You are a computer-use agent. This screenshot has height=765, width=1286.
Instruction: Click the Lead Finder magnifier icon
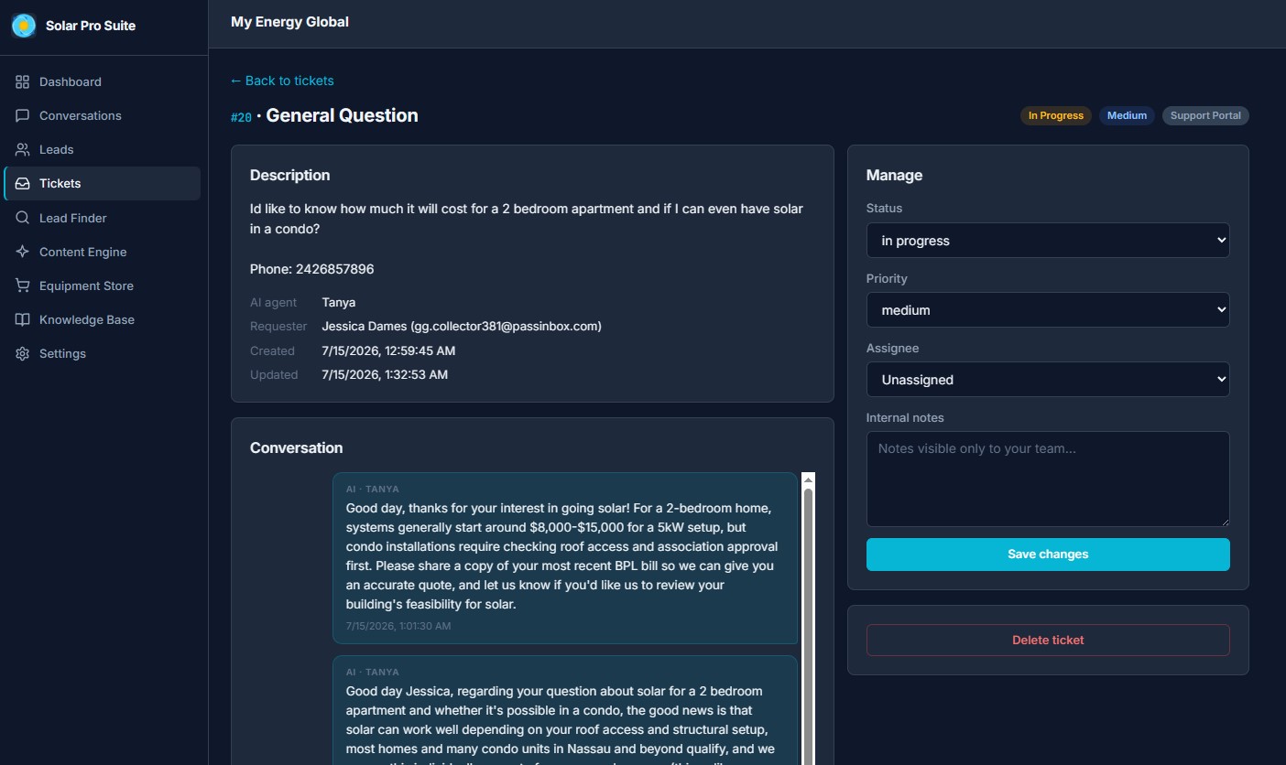(23, 218)
